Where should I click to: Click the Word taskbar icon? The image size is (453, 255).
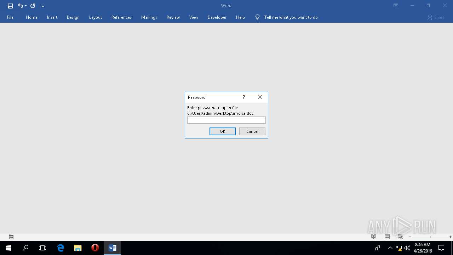click(x=113, y=248)
